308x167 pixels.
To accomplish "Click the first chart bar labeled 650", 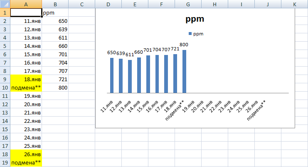I will [112, 75].
